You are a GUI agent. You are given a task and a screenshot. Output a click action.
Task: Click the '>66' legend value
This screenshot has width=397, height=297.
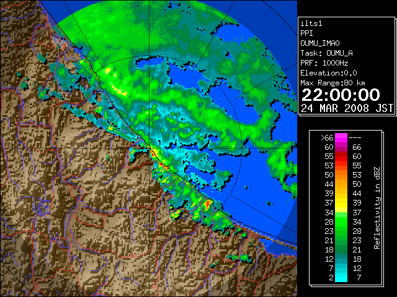327,137
